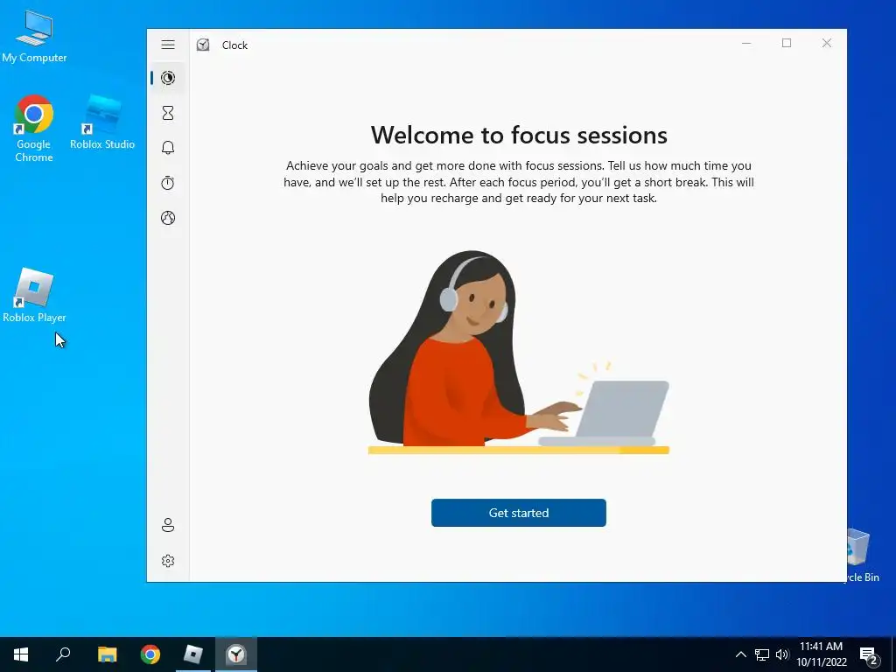The height and width of the screenshot is (672, 896).
Task: Minimize the Clock window
Action: tap(746, 44)
